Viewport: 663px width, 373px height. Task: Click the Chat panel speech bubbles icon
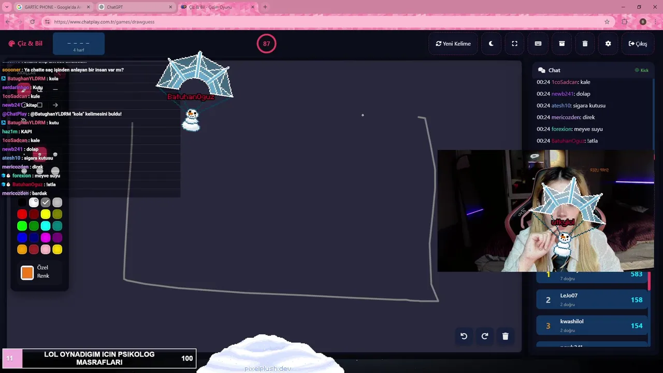[x=542, y=70]
